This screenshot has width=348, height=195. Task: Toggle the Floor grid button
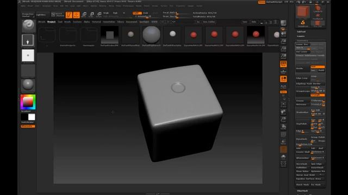click(x=283, y=71)
